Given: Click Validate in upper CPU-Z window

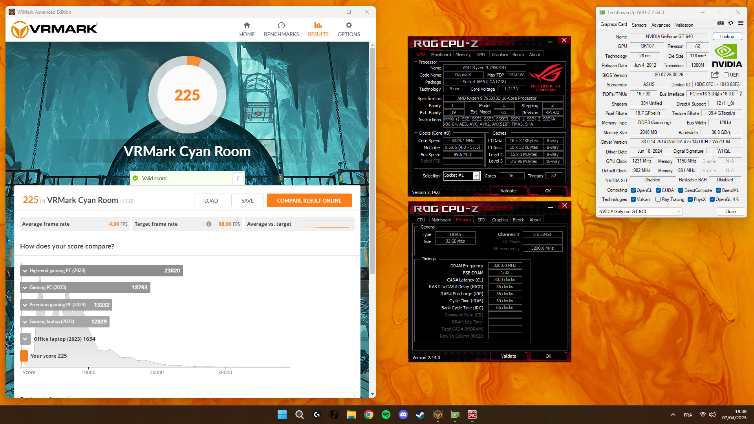Looking at the screenshot, I should [x=508, y=191].
